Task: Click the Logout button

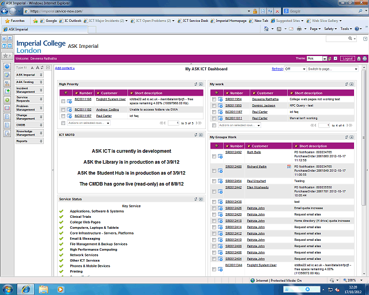Action: point(347,59)
